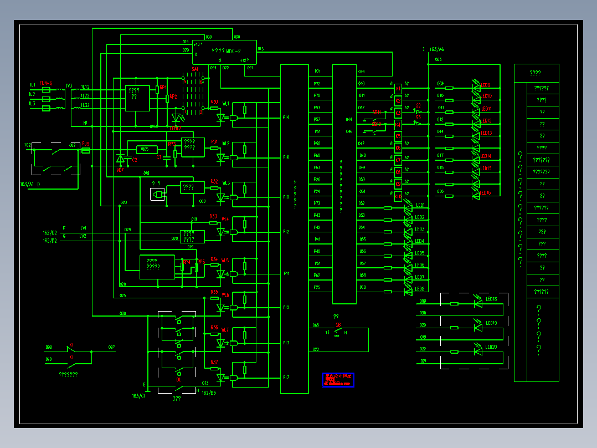Screen dimensions: 597x448
Task: Click the C3 capacitor label
Action: (159, 157)
